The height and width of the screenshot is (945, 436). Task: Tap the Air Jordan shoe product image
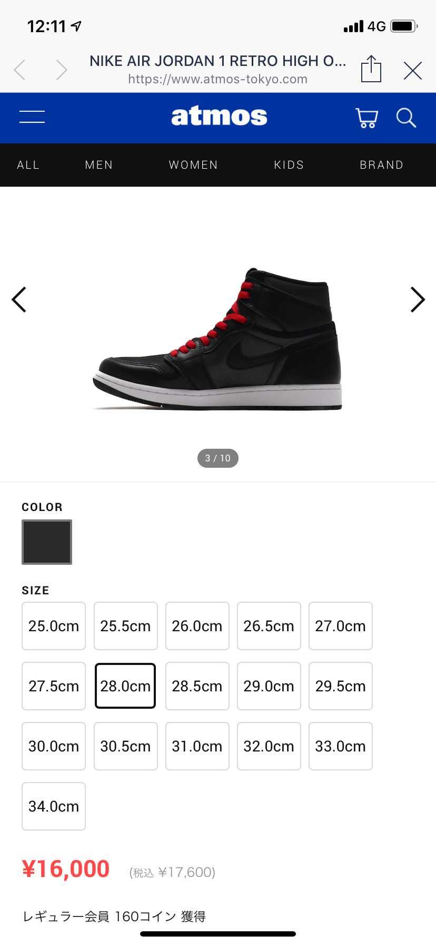218,339
